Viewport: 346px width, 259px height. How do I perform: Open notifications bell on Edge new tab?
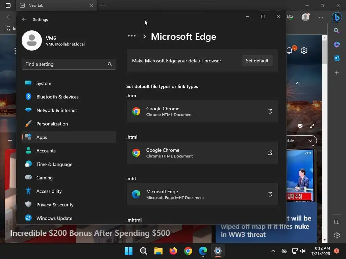coord(289,51)
